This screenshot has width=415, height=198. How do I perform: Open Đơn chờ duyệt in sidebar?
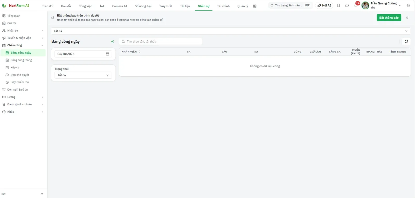pos(23,75)
